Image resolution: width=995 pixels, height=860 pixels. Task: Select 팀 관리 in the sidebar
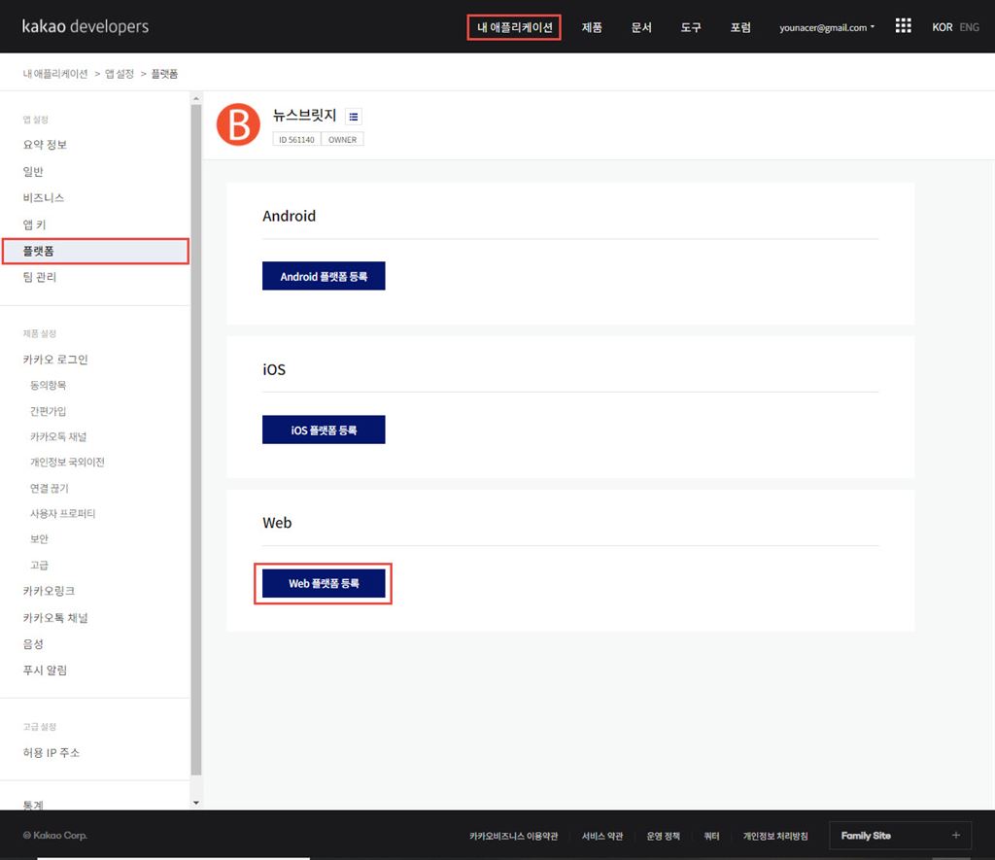coord(39,277)
